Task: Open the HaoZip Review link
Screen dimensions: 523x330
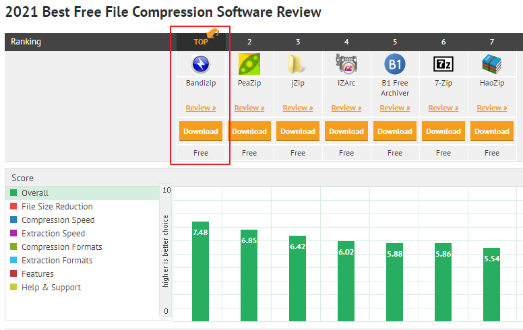Action: coord(492,108)
